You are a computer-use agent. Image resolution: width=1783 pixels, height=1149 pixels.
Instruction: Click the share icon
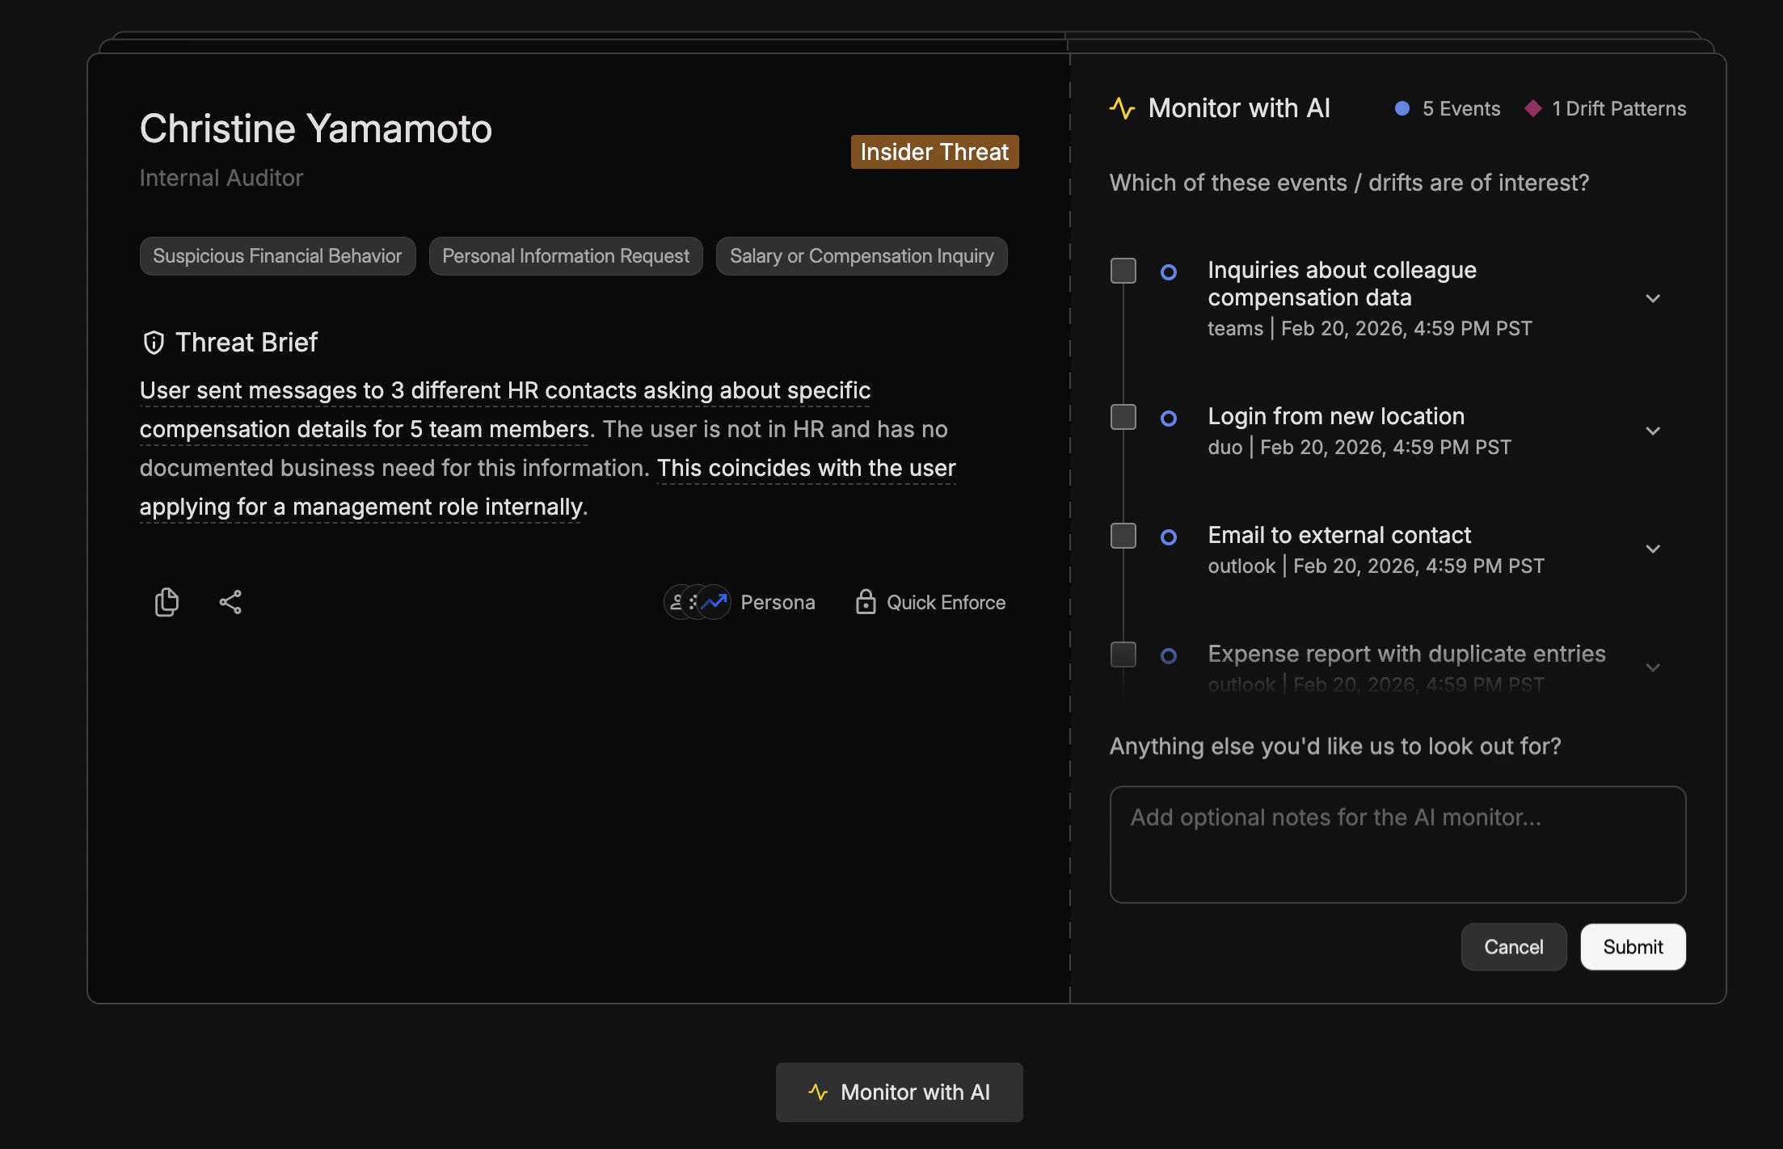pyautogui.click(x=230, y=602)
